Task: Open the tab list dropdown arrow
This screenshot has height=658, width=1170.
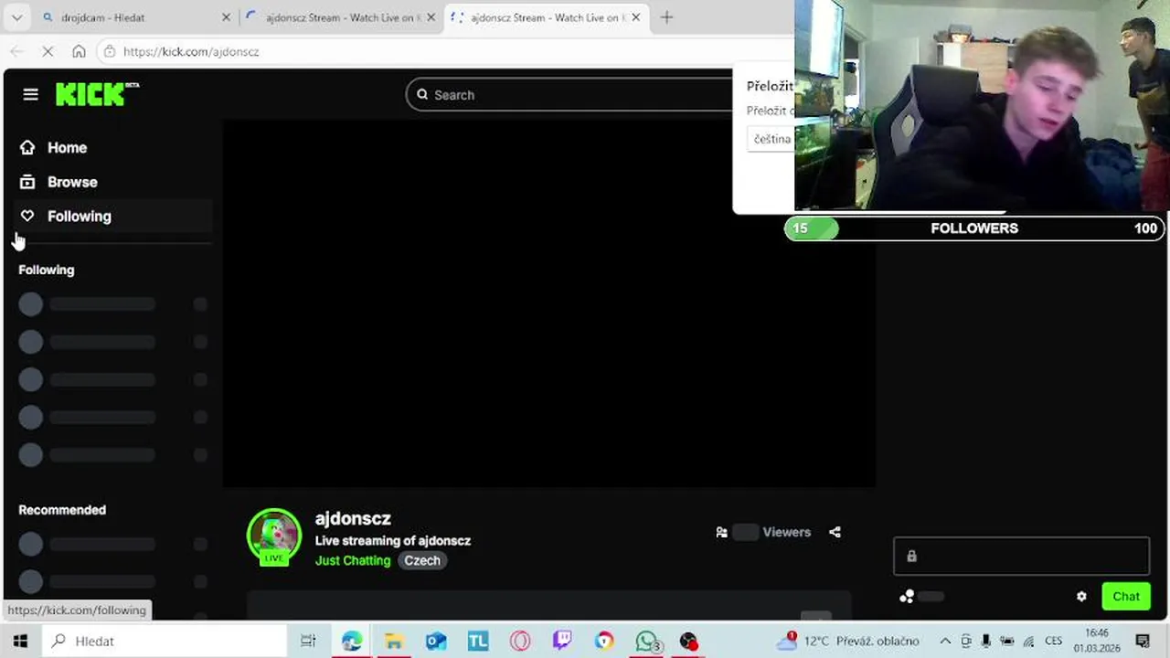Action: coord(16,17)
